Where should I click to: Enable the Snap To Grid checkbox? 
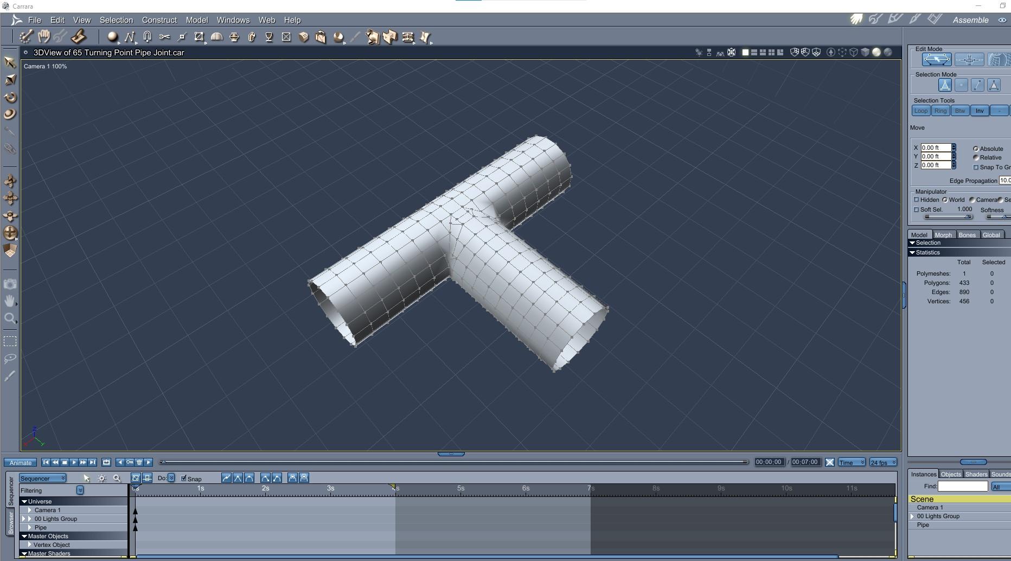point(976,167)
